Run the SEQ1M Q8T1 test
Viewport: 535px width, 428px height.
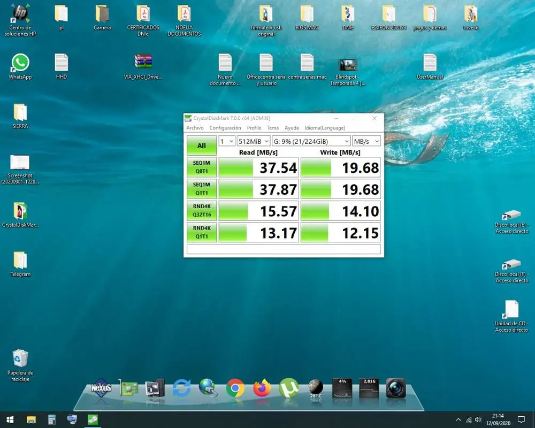[x=201, y=167]
